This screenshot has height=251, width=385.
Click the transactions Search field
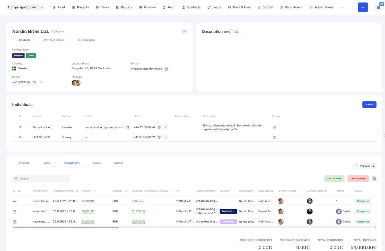[x=41, y=179]
